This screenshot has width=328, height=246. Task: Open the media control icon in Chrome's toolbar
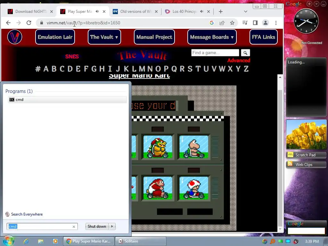245,23
